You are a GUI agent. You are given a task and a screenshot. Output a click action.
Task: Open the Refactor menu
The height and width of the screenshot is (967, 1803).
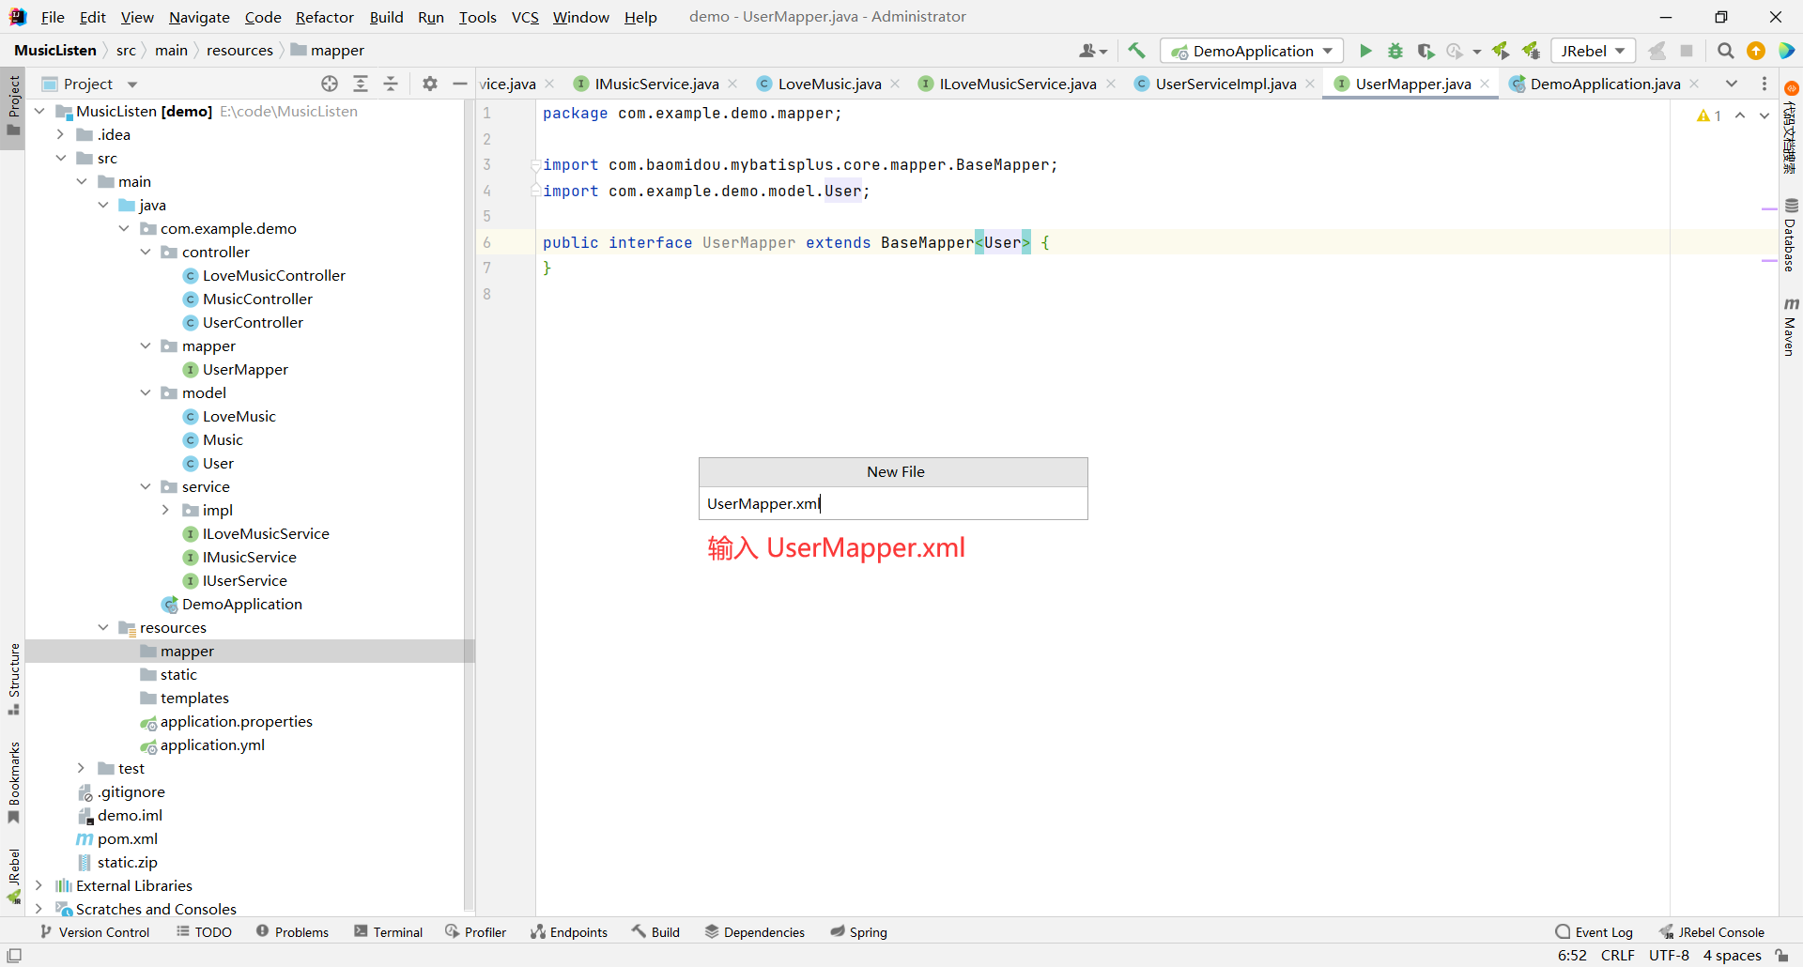325,17
